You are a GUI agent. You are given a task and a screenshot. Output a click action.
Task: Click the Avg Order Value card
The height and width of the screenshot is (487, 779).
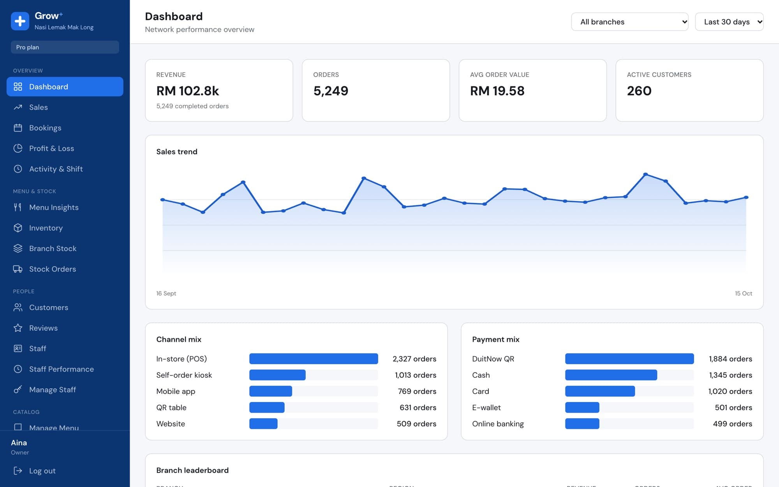pos(533,90)
